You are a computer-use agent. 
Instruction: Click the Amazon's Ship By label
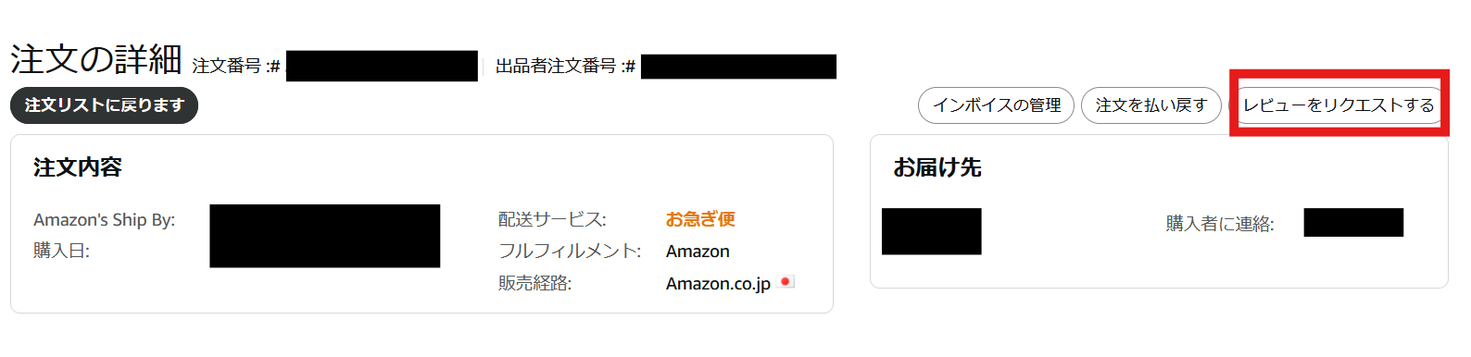[104, 220]
